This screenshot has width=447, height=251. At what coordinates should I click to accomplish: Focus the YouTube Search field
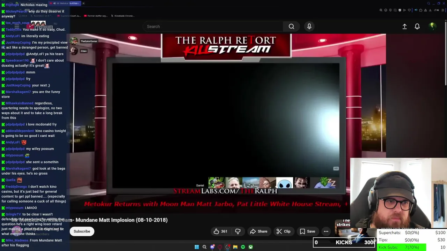click(x=213, y=26)
